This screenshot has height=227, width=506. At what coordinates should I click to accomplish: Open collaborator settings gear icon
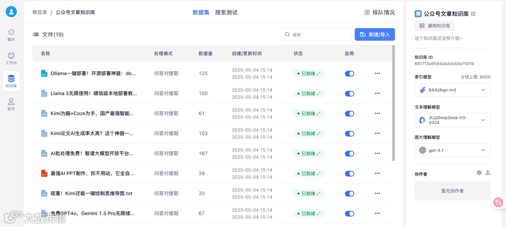[x=479, y=173]
